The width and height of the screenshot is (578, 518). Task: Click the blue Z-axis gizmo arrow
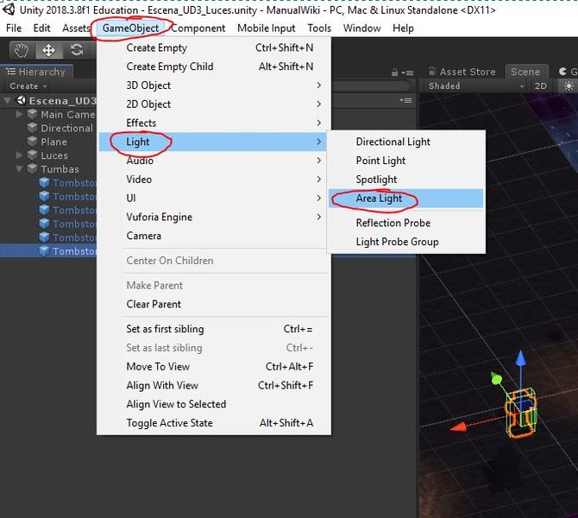tap(520, 358)
